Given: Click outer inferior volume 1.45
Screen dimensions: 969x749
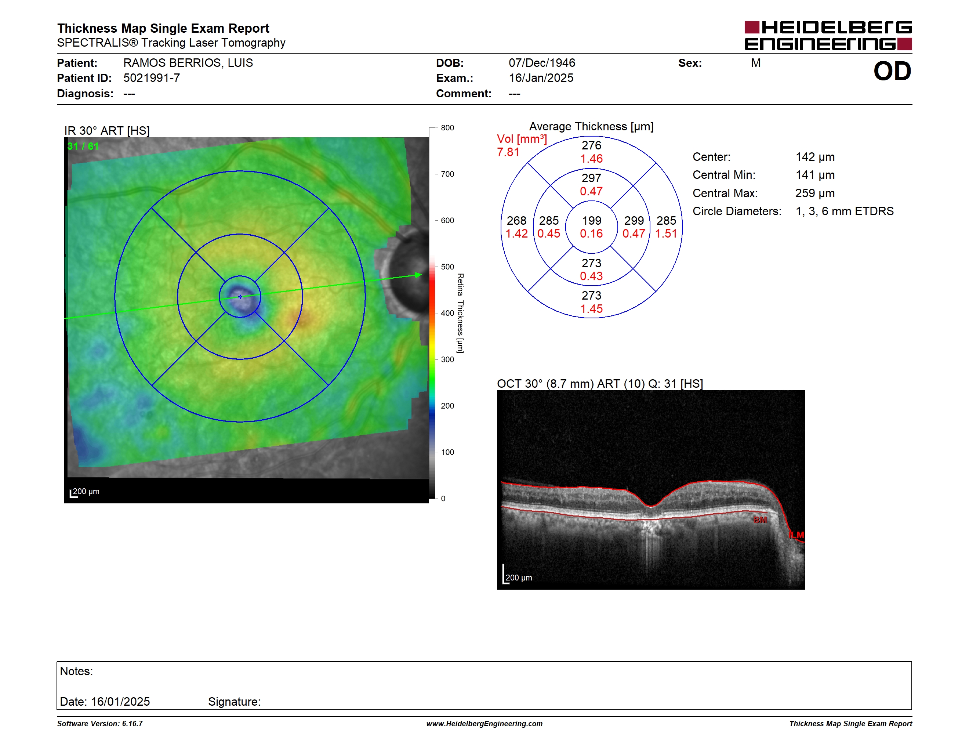Looking at the screenshot, I should coord(591,309).
